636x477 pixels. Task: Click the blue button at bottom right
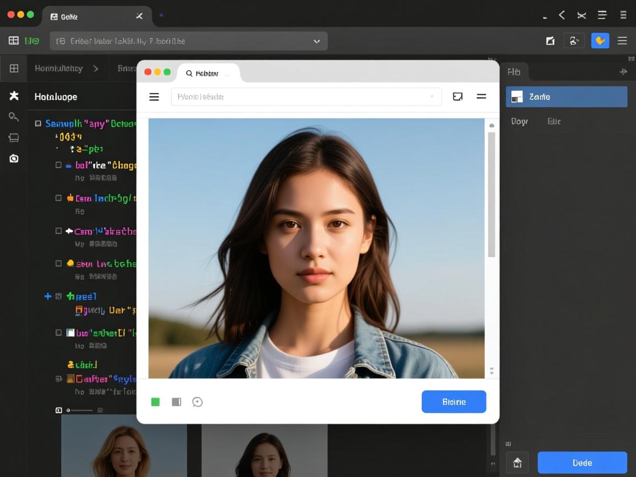pyautogui.click(x=582, y=463)
